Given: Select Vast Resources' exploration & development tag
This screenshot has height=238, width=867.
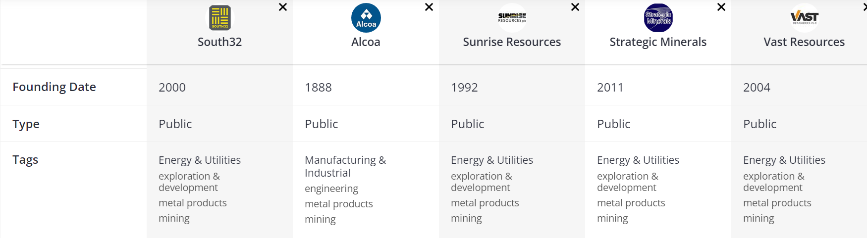Looking at the screenshot, I should coord(773,182).
